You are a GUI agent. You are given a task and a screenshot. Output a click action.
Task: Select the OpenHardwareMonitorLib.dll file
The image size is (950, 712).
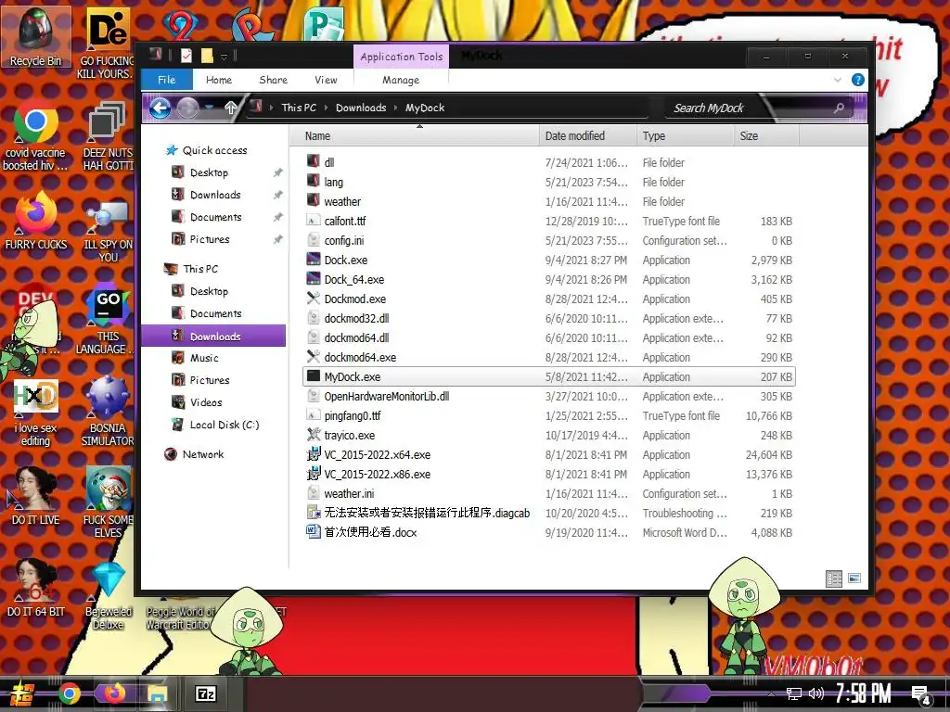pyautogui.click(x=548, y=397)
